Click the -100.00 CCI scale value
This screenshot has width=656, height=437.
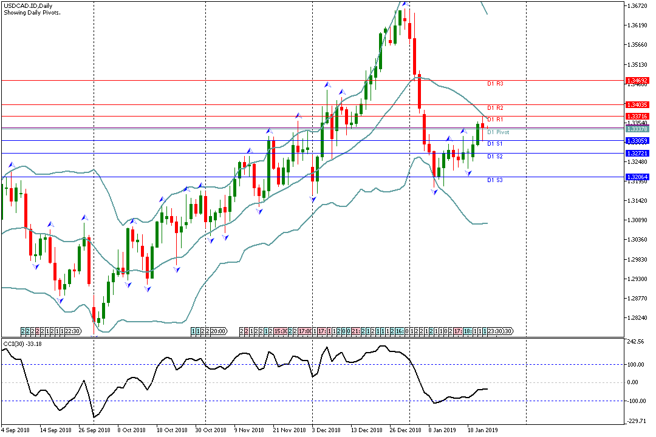pyautogui.click(x=635, y=401)
